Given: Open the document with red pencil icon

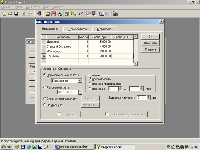Looking at the screenshot, I should (x=94, y=14).
